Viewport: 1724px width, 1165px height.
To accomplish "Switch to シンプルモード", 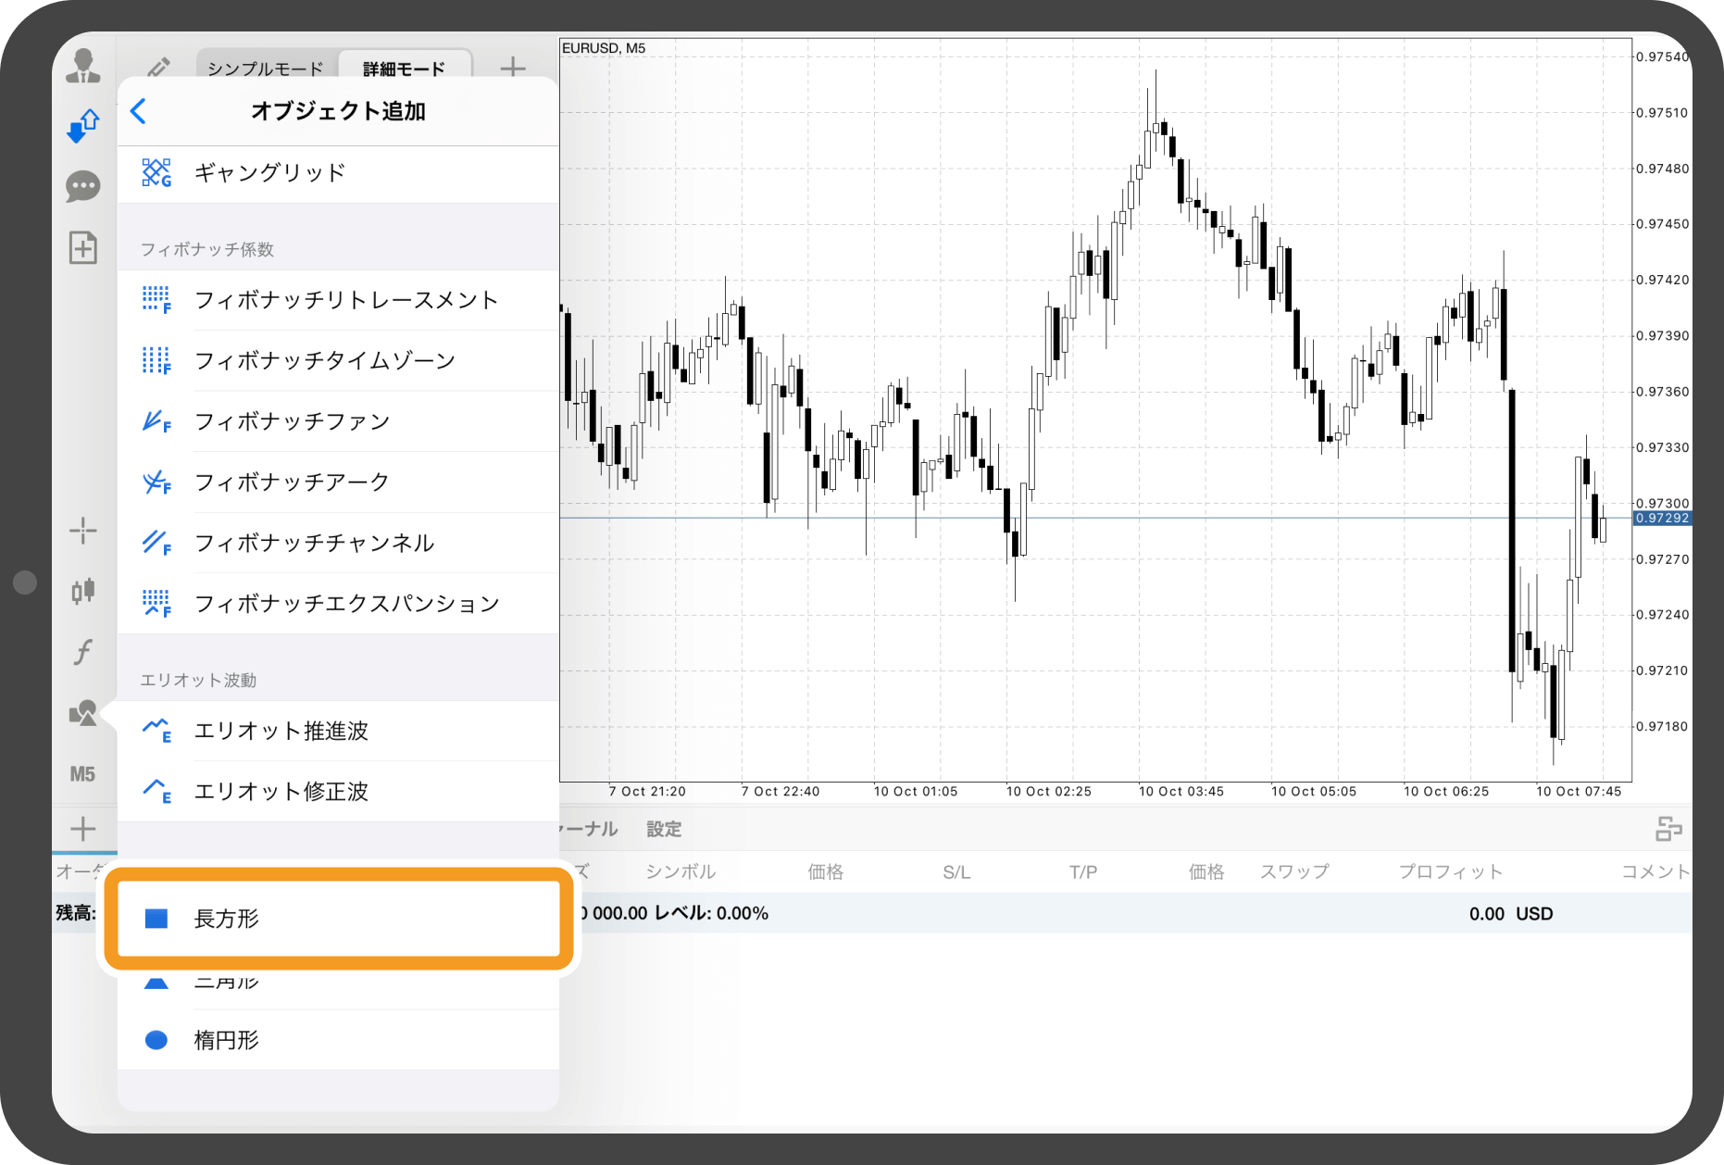I will coord(266,69).
